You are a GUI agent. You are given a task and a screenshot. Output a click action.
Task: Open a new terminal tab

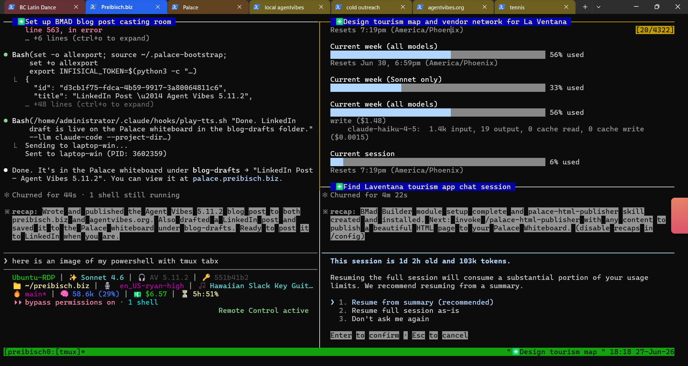point(585,7)
